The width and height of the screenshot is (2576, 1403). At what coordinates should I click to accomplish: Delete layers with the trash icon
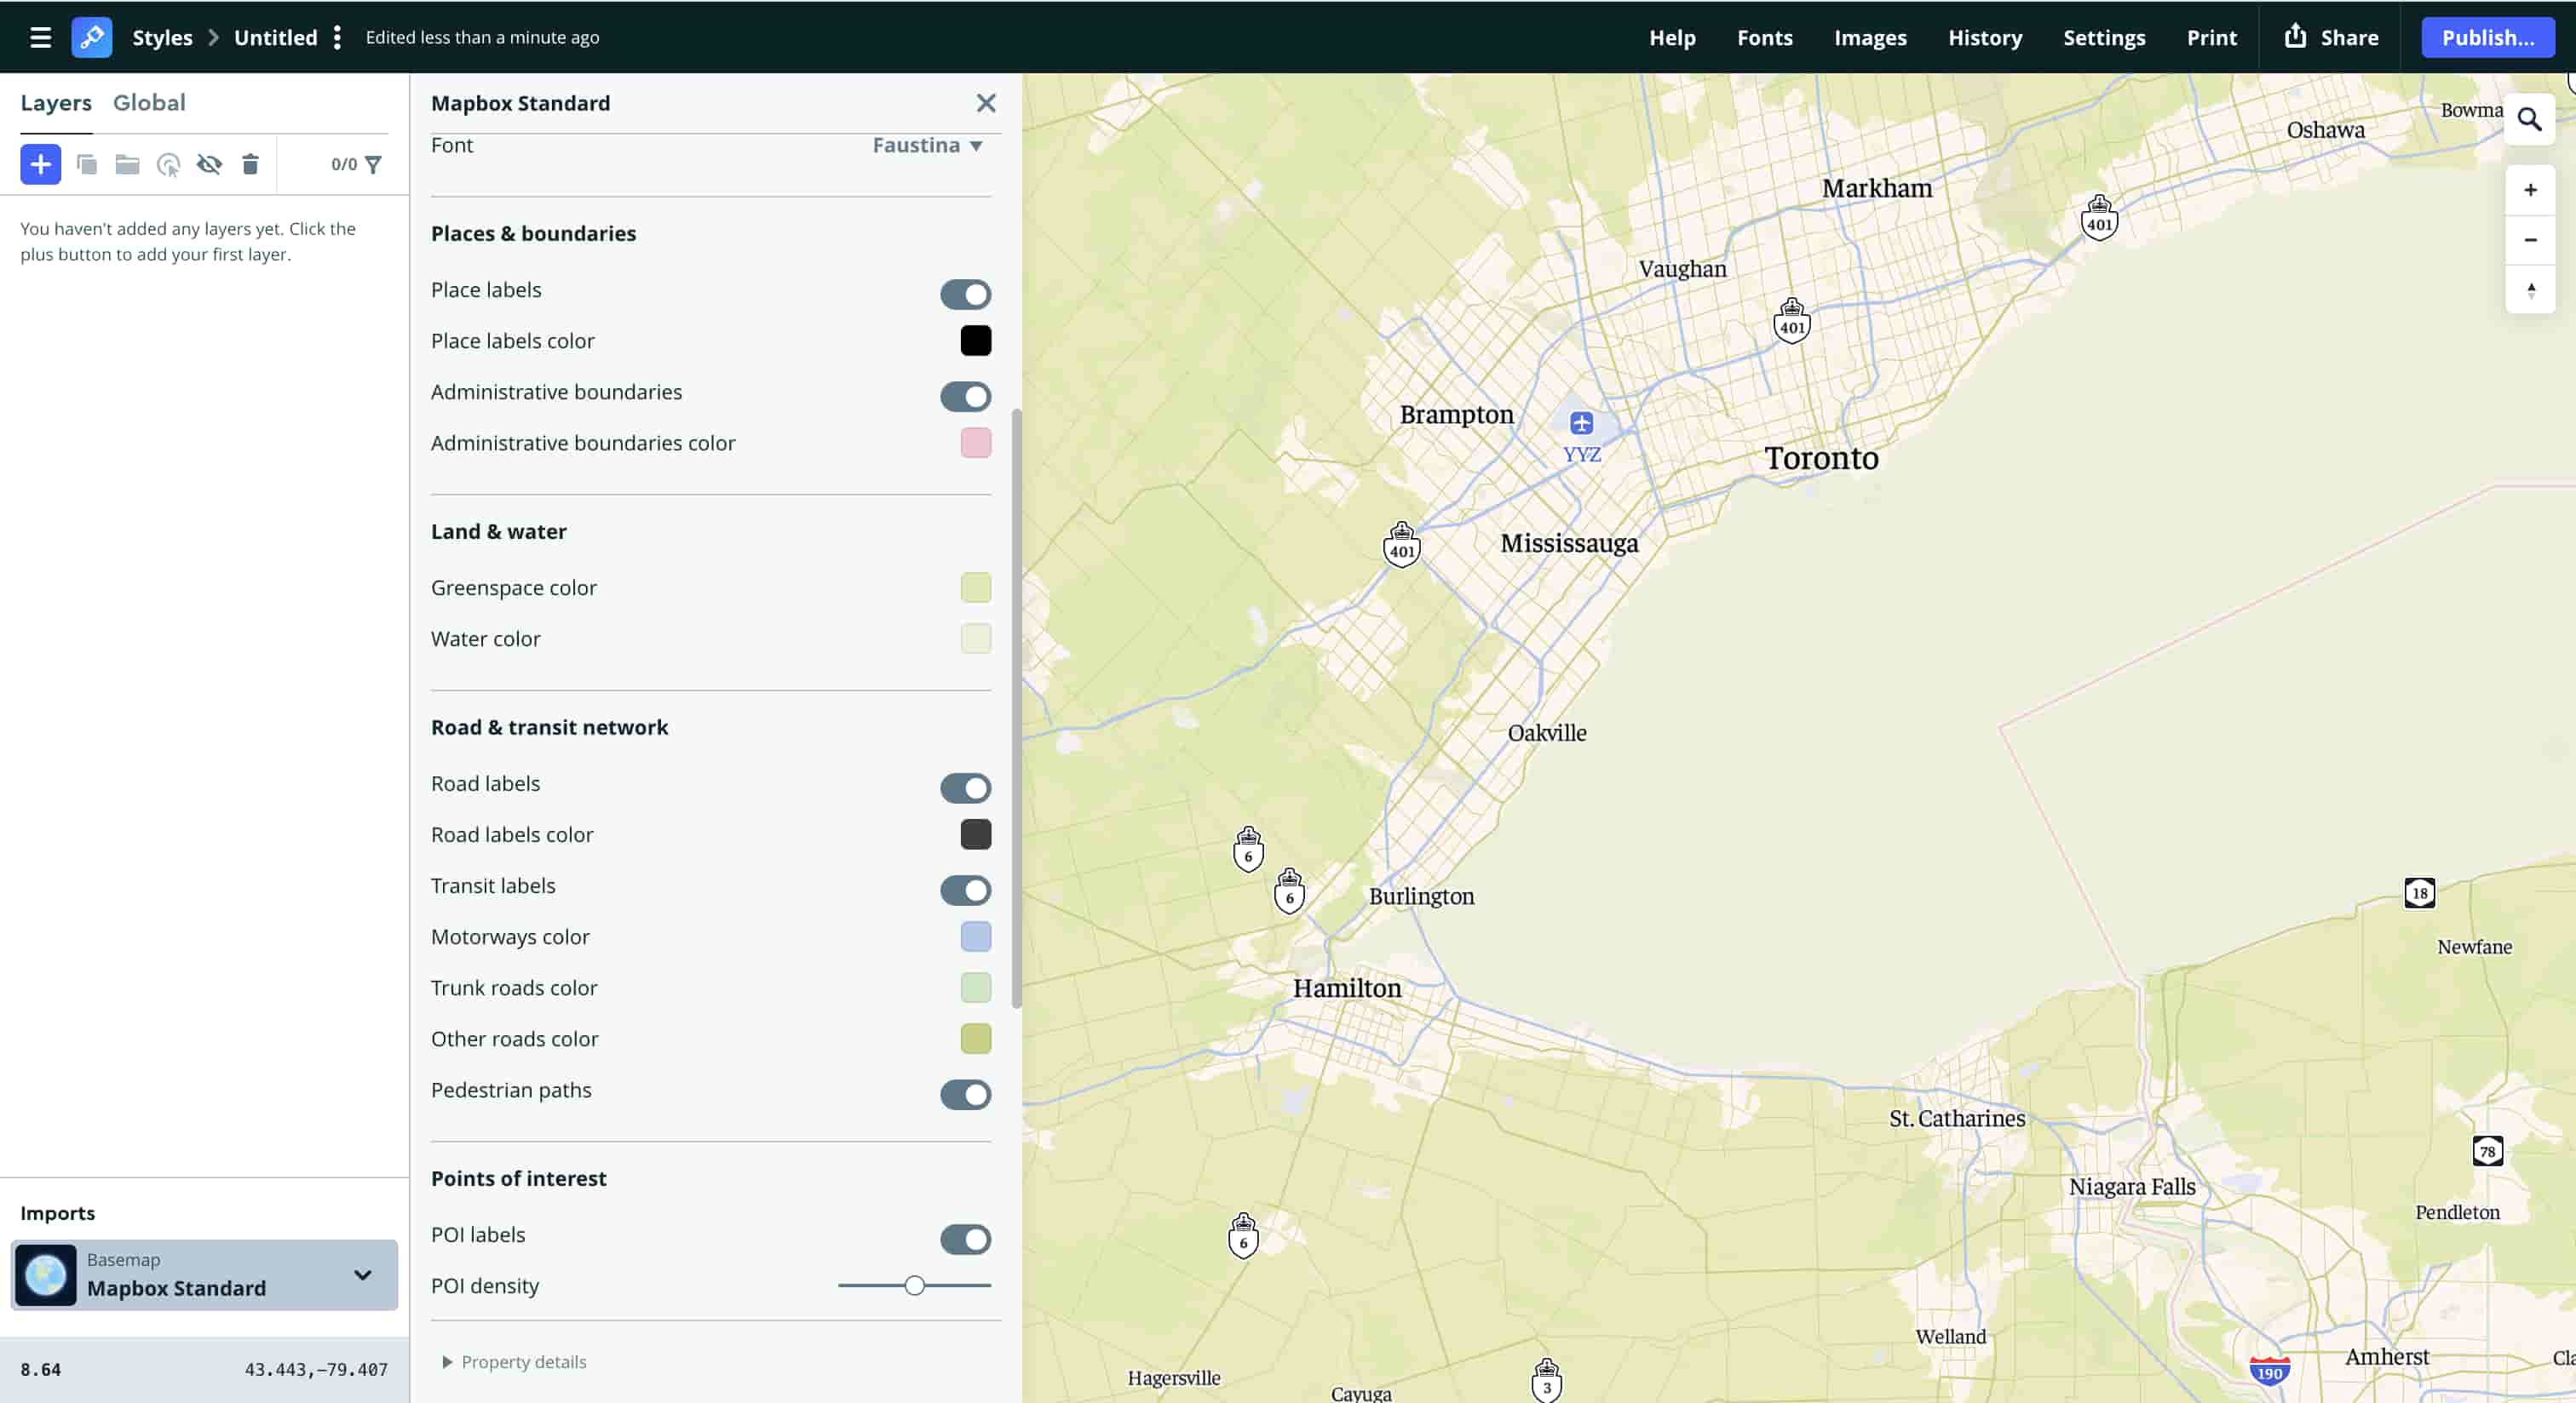pos(250,164)
